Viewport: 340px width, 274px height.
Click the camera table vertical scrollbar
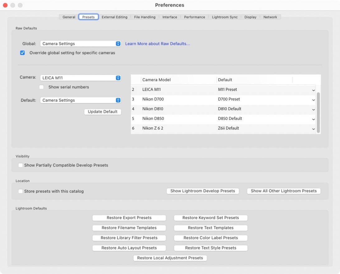point(318,112)
